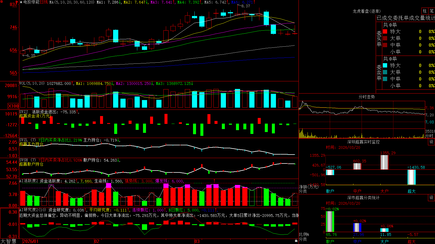
Task: Click the 活跃资金进出: -75.335 text
Action: click(54, 112)
